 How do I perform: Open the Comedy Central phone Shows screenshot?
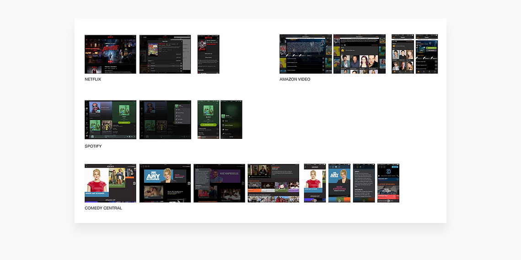coord(315,183)
